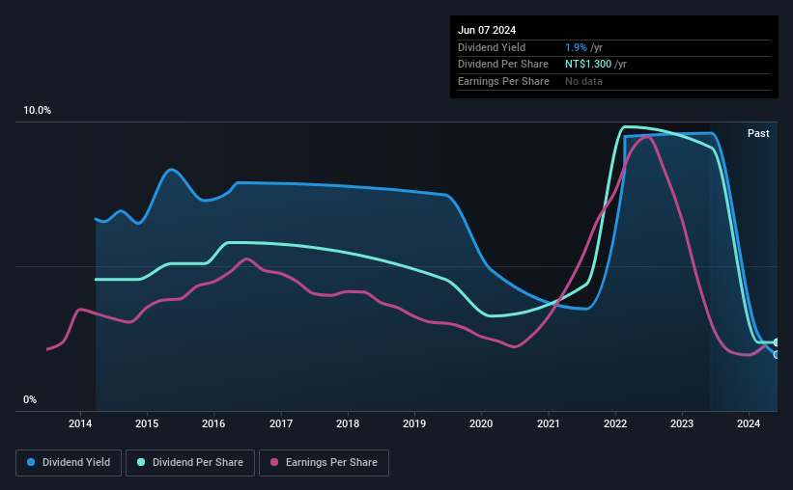The width and height of the screenshot is (793, 490).
Task: Click the Jun 07 2024 tooltip date
Action: [487, 30]
